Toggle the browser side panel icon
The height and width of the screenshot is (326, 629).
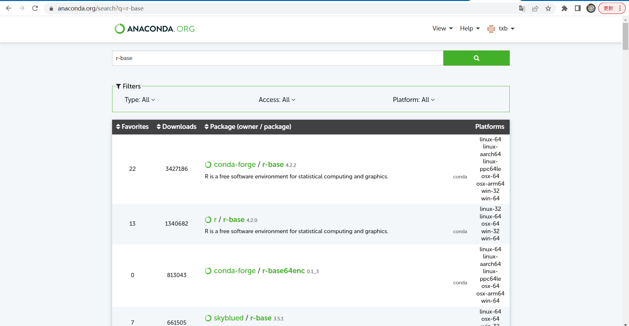click(578, 9)
